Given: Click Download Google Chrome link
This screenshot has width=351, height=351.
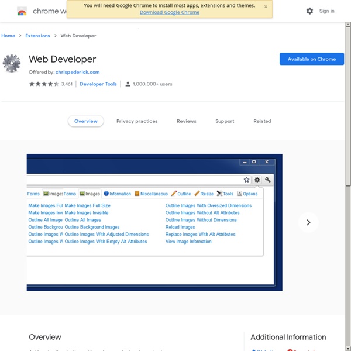Looking at the screenshot, I should [170, 12].
